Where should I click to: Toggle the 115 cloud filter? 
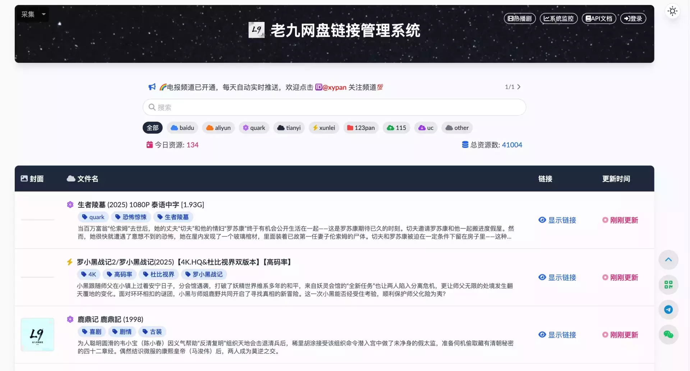coord(396,128)
